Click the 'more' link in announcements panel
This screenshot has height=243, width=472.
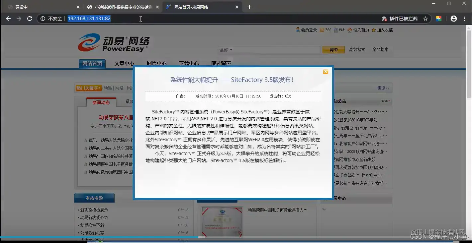[385, 101]
